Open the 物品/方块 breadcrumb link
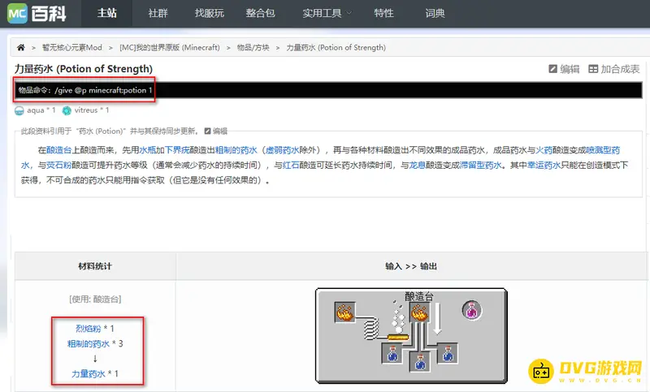 point(254,50)
